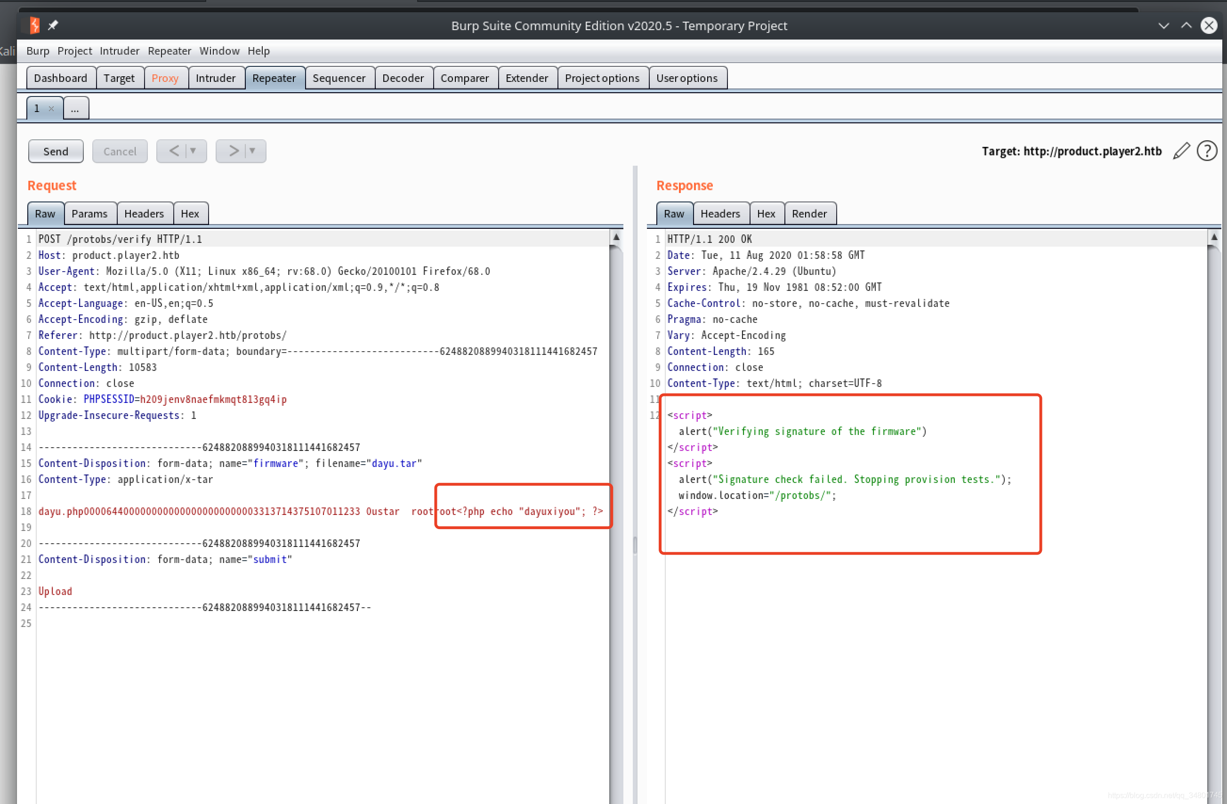Close repeater tab 1 with its x
Screen dimensions: 1227x804
tap(51, 108)
